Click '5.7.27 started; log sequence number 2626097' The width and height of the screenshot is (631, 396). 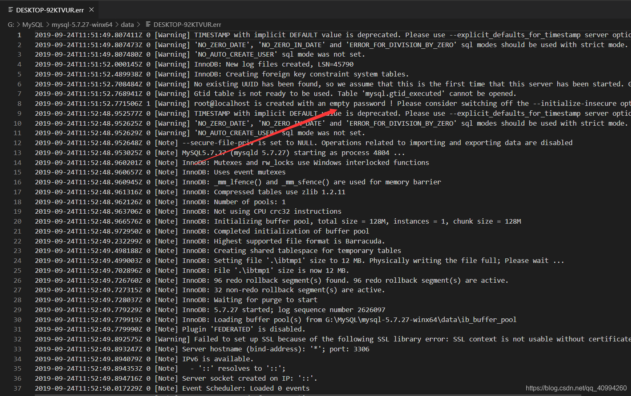click(300, 310)
